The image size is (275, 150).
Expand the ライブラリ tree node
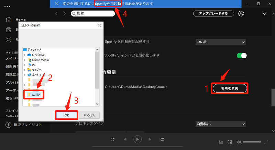point(25,70)
